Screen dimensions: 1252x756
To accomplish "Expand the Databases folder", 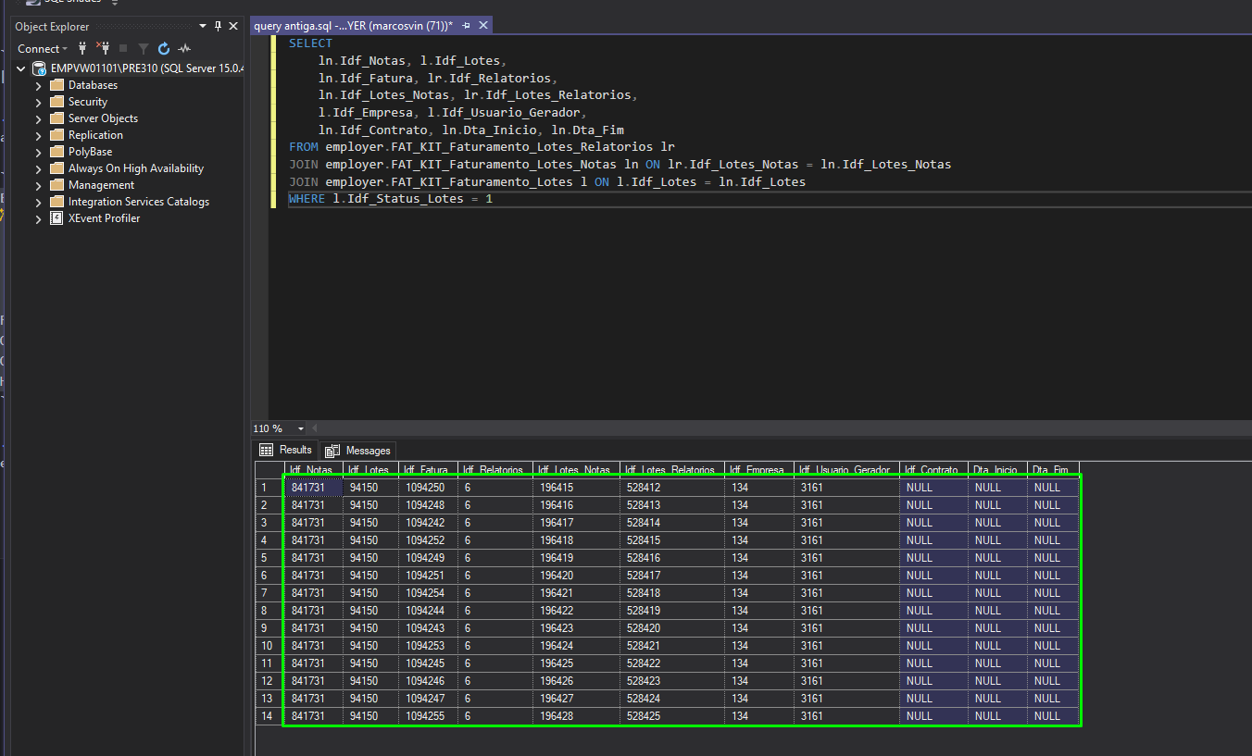I will [39, 85].
